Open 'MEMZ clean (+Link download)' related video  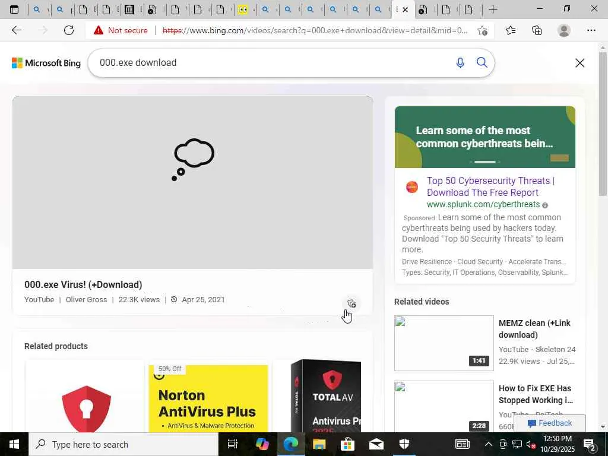(535, 329)
